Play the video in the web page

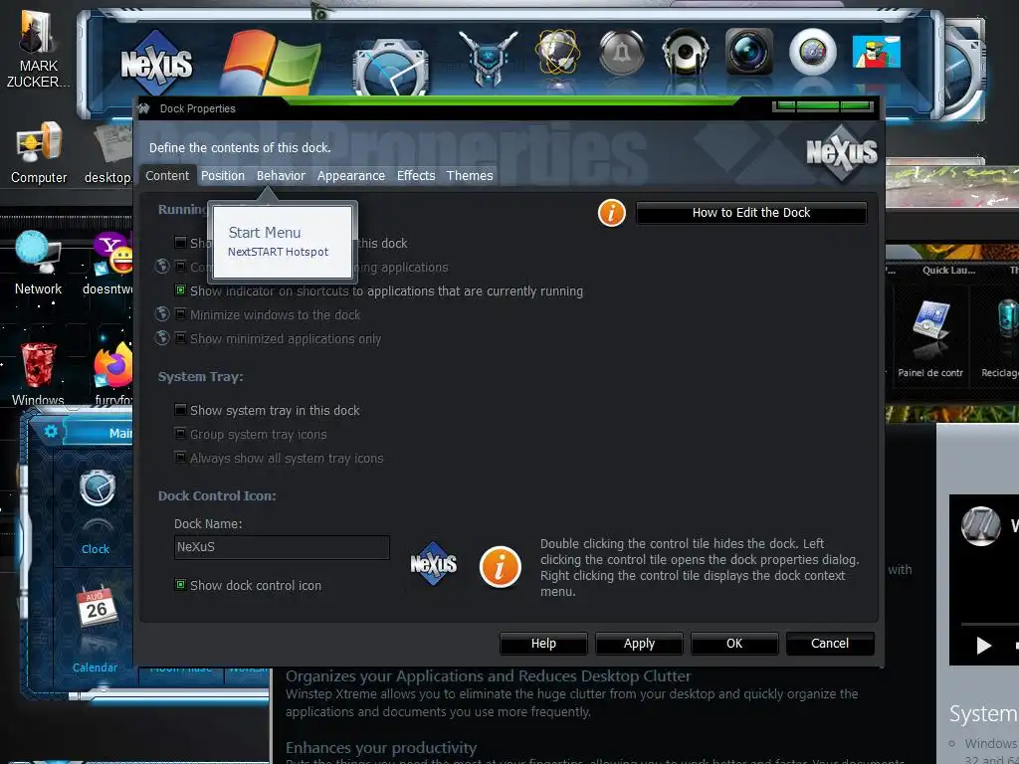pyautogui.click(x=984, y=645)
